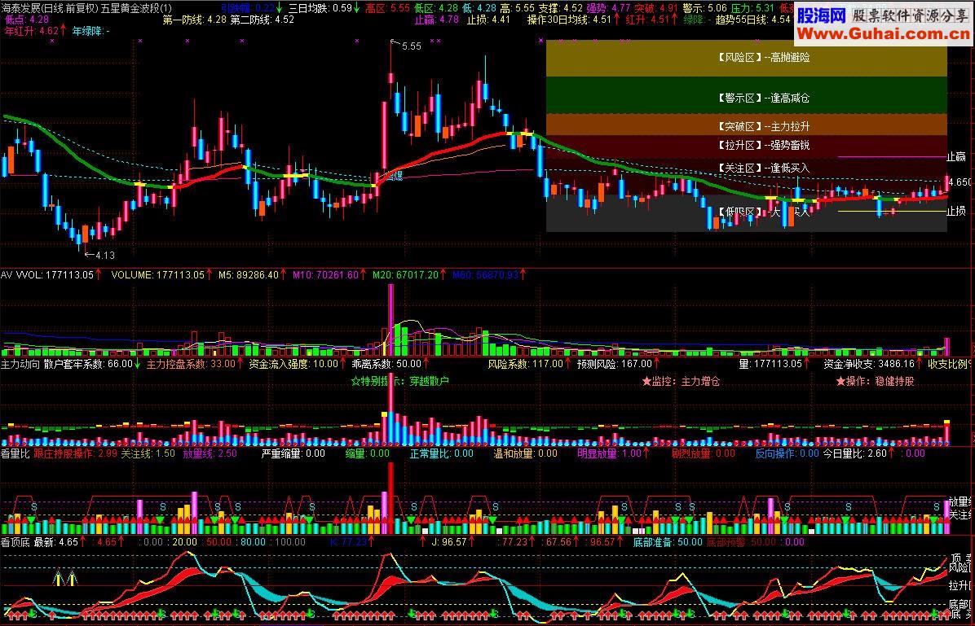Click the 止损 line label at right edge
Image resolution: width=975 pixels, height=626 pixels.
click(956, 211)
